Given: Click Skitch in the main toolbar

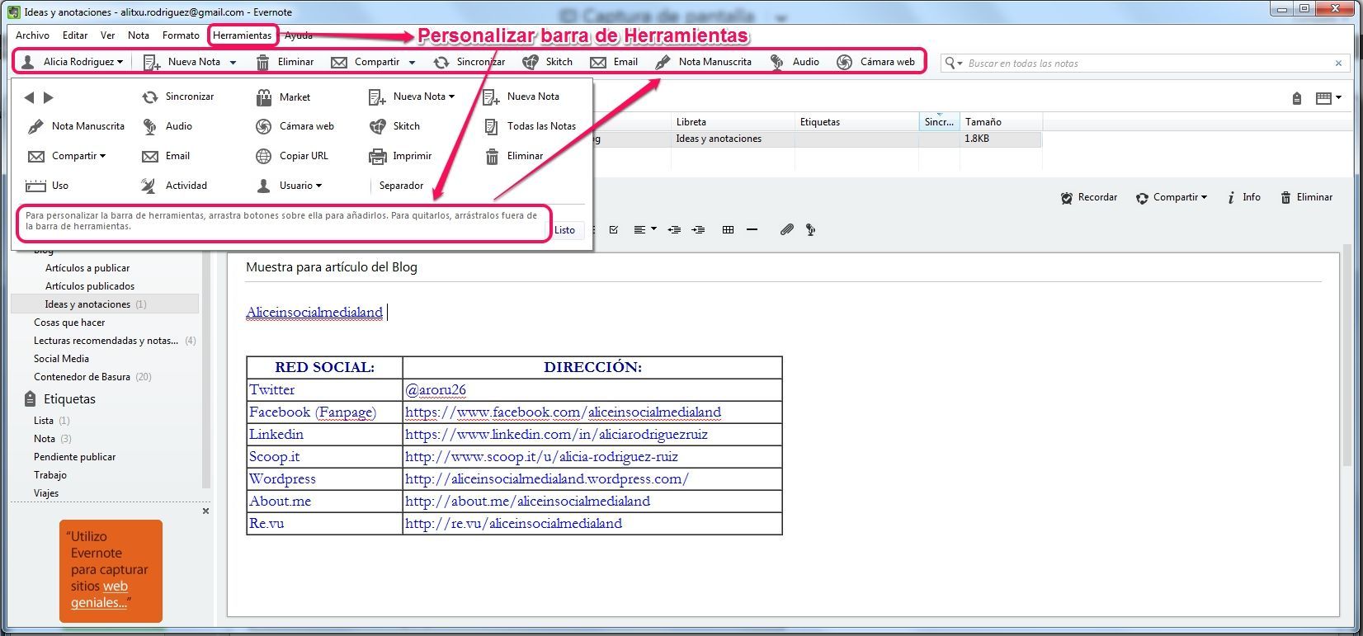Looking at the screenshot, I should coord(547,62).
